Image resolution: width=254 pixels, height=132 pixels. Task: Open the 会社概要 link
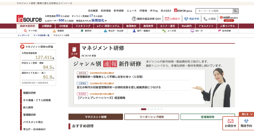click(x=93, y=11)
